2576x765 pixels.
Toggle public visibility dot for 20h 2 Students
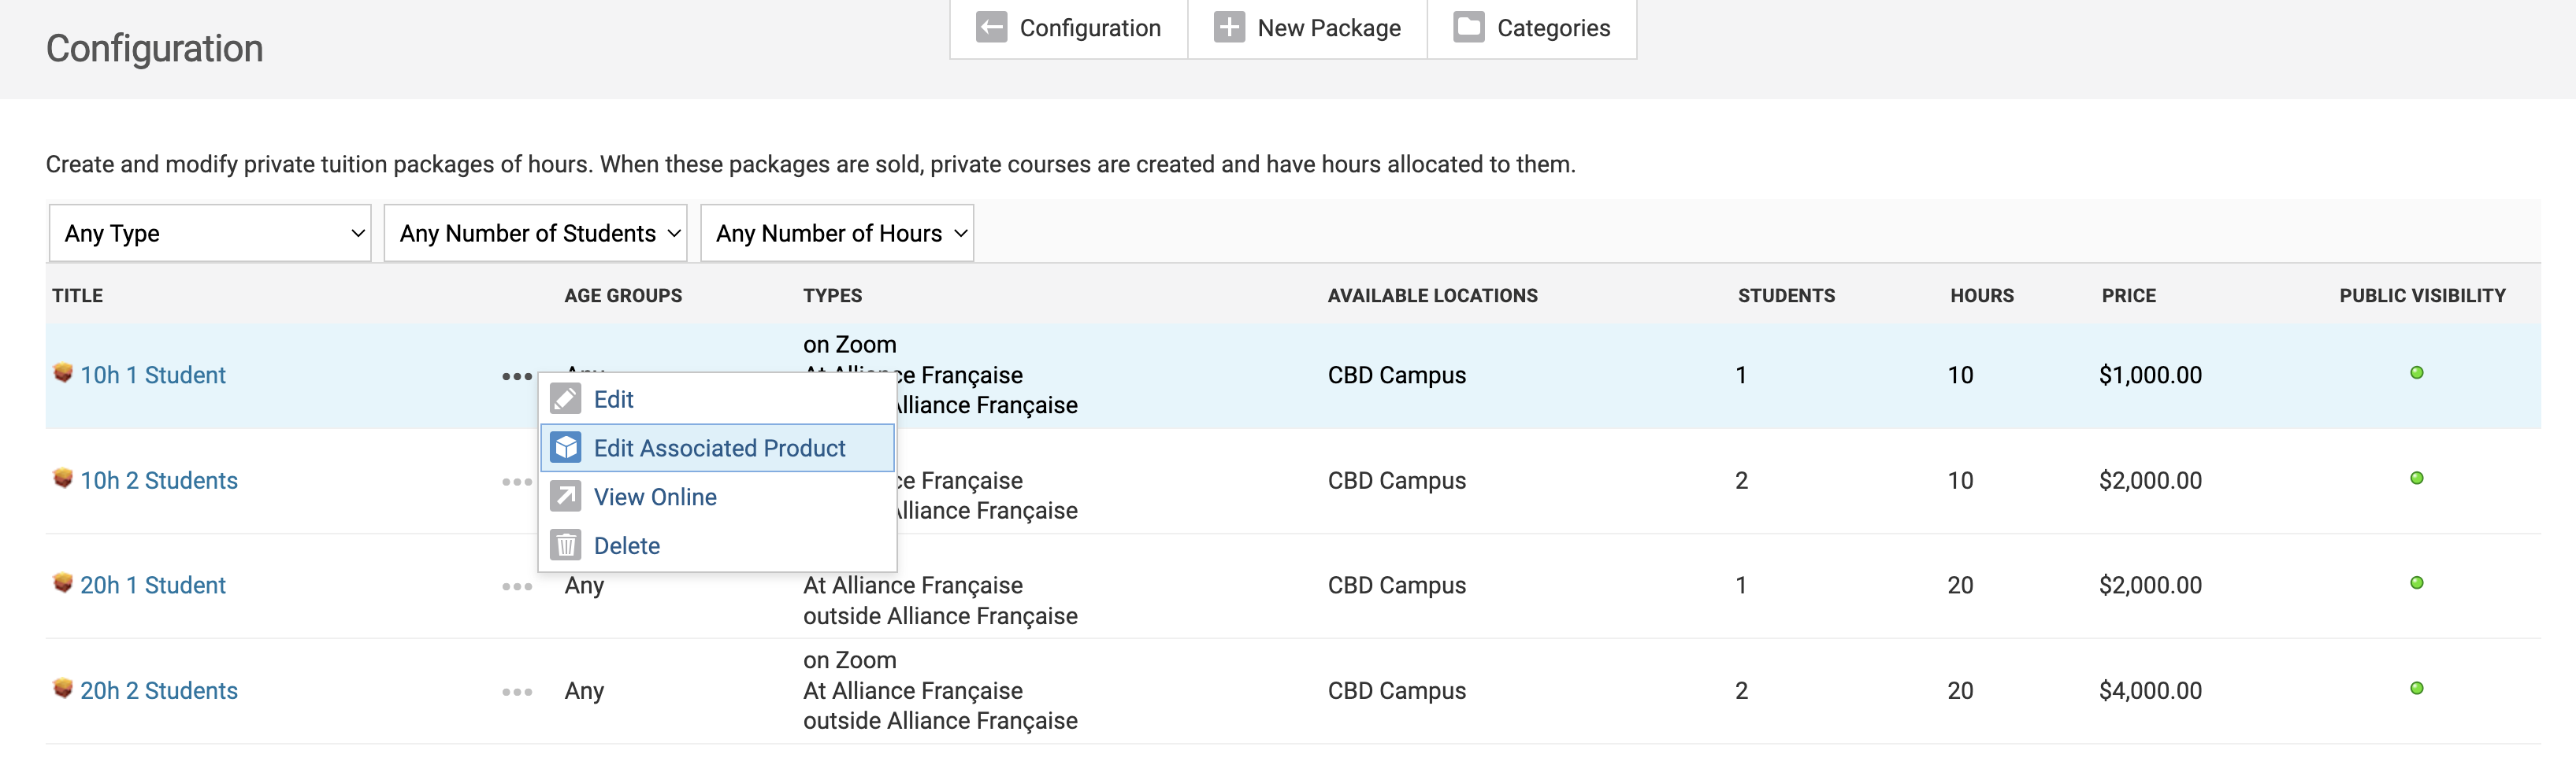(2416, 688)
